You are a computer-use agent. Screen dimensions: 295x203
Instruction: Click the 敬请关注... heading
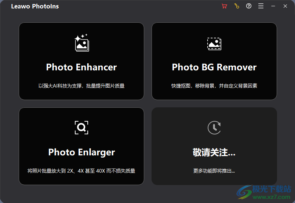tap(214, 152)
